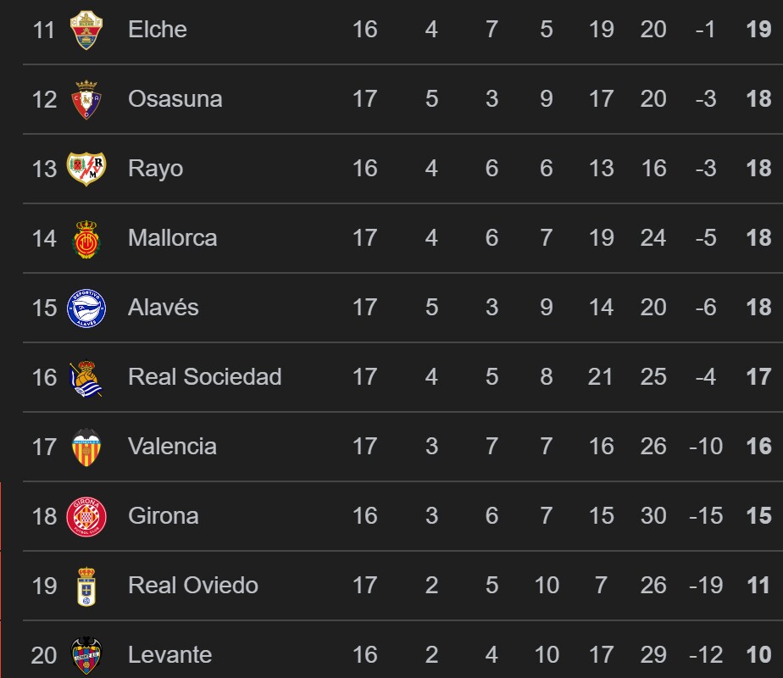Open the Elche team name link
The image size is (783, 678).
tap(157, 30)
